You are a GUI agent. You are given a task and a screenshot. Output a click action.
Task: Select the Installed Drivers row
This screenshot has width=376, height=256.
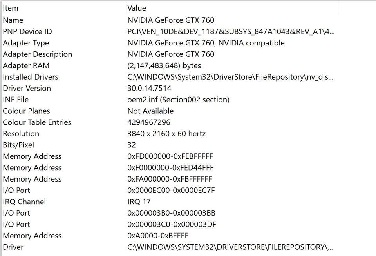pyautogui.click(x=31, y=77)
